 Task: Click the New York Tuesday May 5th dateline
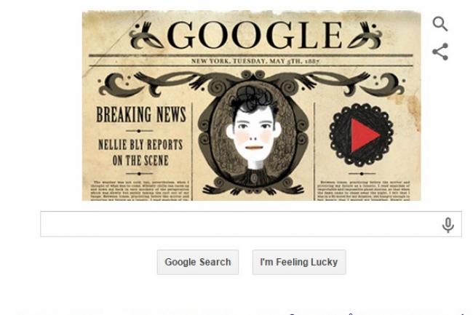point(255,61)
